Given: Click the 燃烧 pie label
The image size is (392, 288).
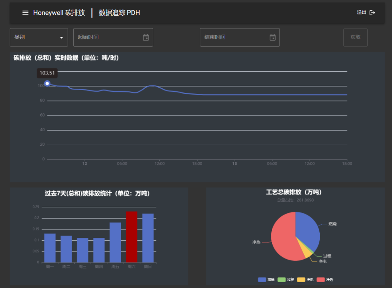Looking at the screenshot, I should 332,224.
